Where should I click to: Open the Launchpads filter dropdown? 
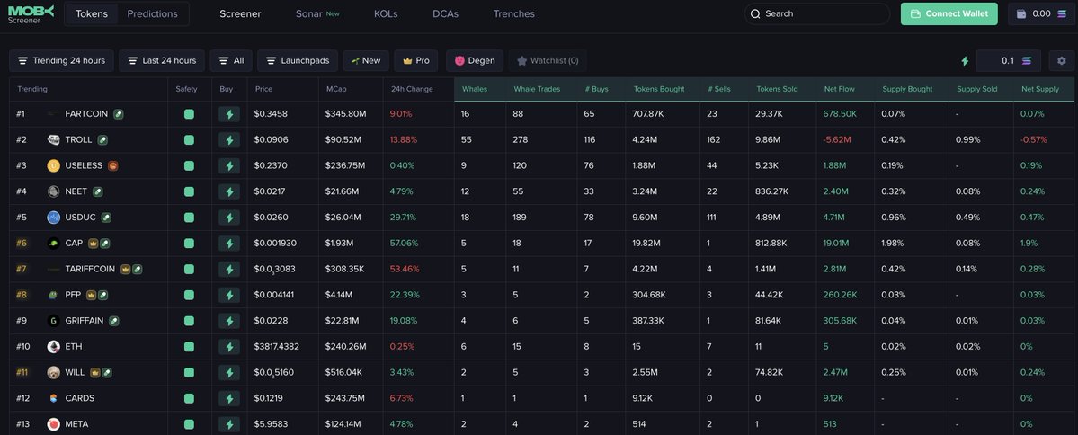click(297, 61)
